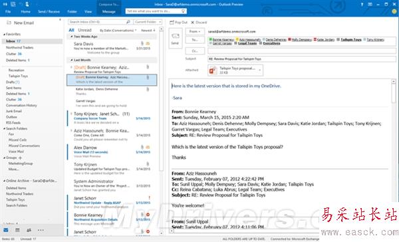Switch to the View tab
Screen dimensions: 399x242
pyautogui.click(x=88, y=11)
